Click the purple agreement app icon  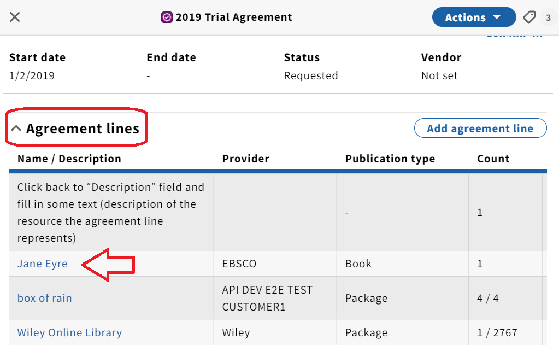[x=167, y=17]
